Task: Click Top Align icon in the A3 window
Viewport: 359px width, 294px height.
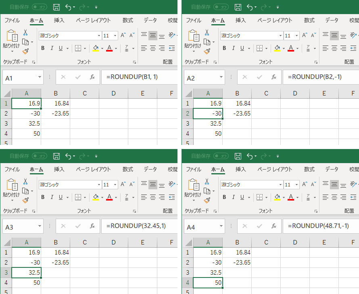Action: [x=144, y=184]
